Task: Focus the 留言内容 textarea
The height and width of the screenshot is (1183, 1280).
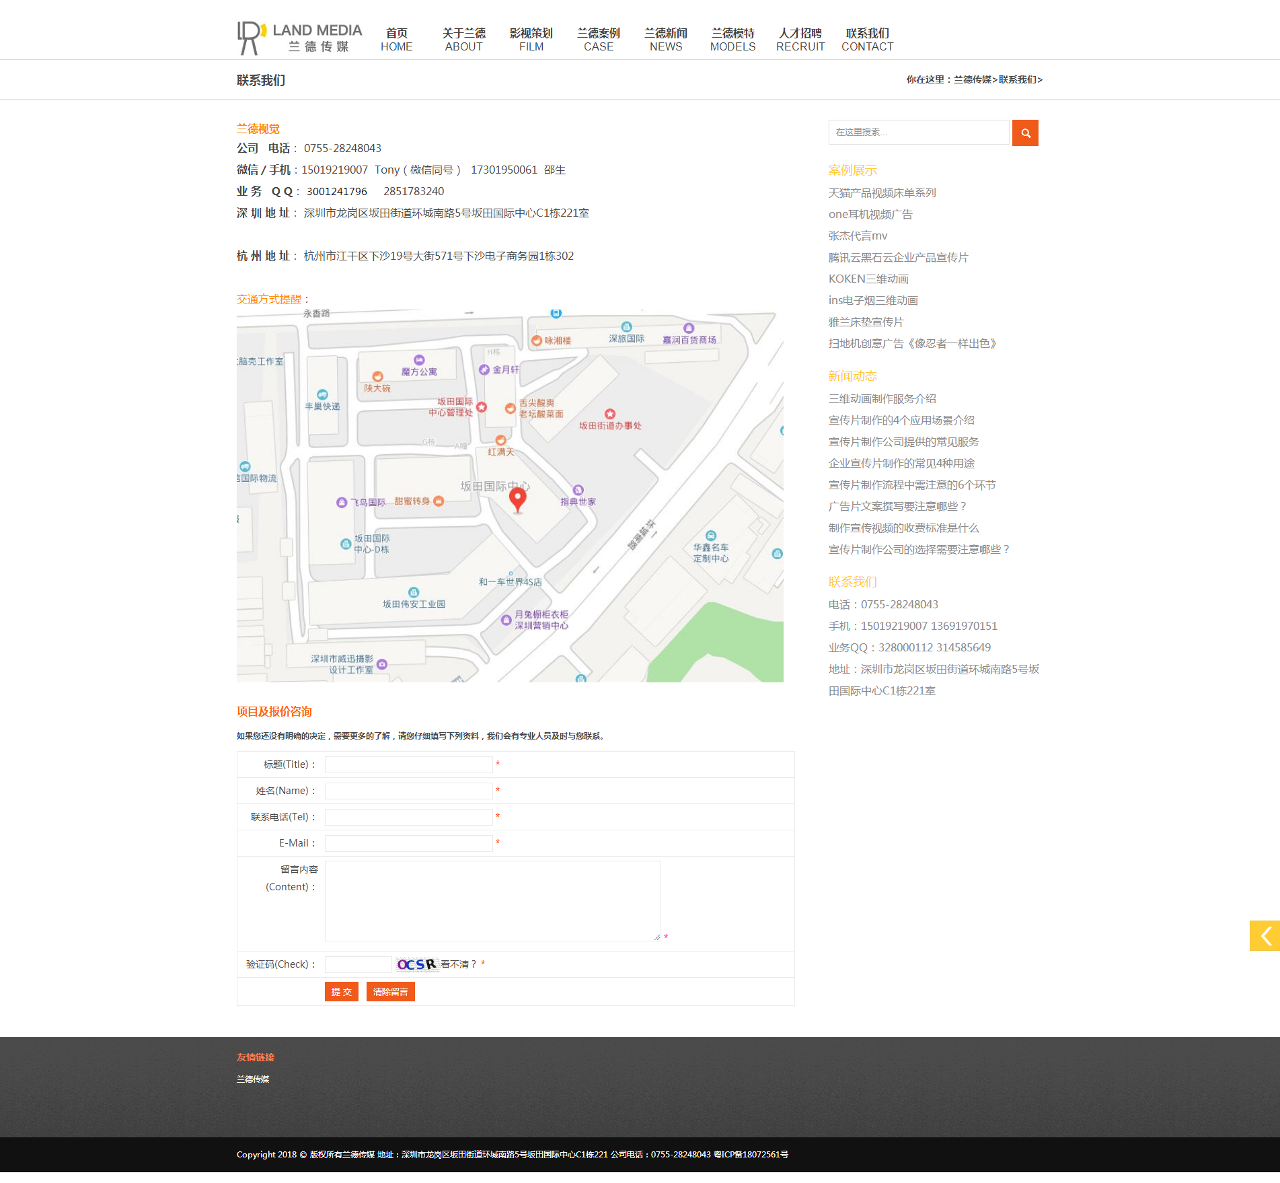Action: tap(493, 900)
